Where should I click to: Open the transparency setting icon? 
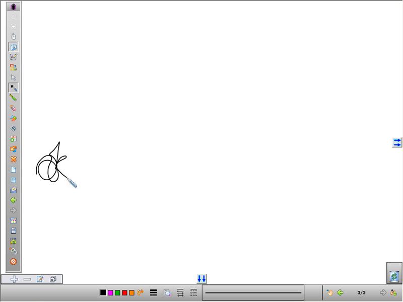coord(167,293)
